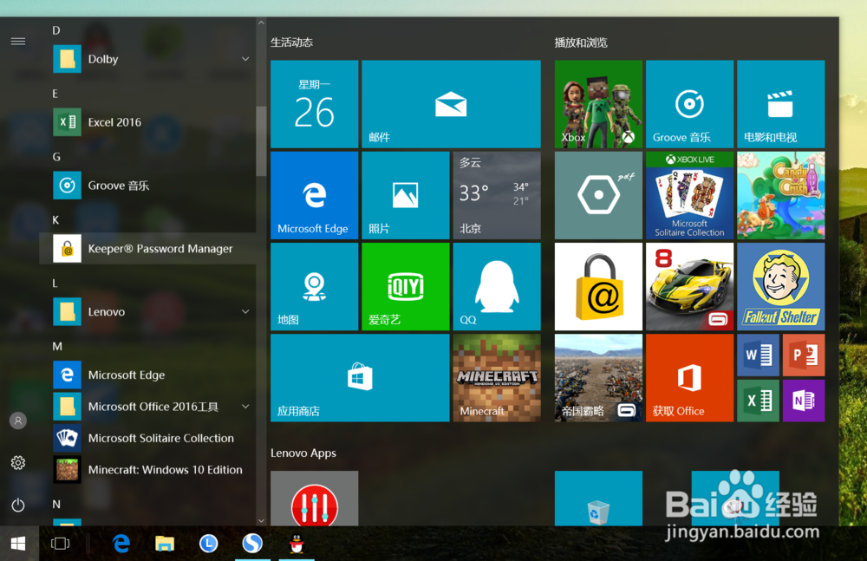Viewport: 867px width, 561px height.
Task: Open Groove 音乐 from the app list
Action: [147, 186]
